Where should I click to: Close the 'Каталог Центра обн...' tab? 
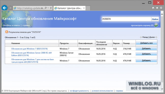[84, 8]
